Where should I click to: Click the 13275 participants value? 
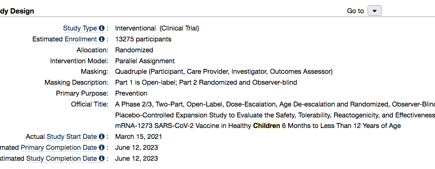click(143, 40)
